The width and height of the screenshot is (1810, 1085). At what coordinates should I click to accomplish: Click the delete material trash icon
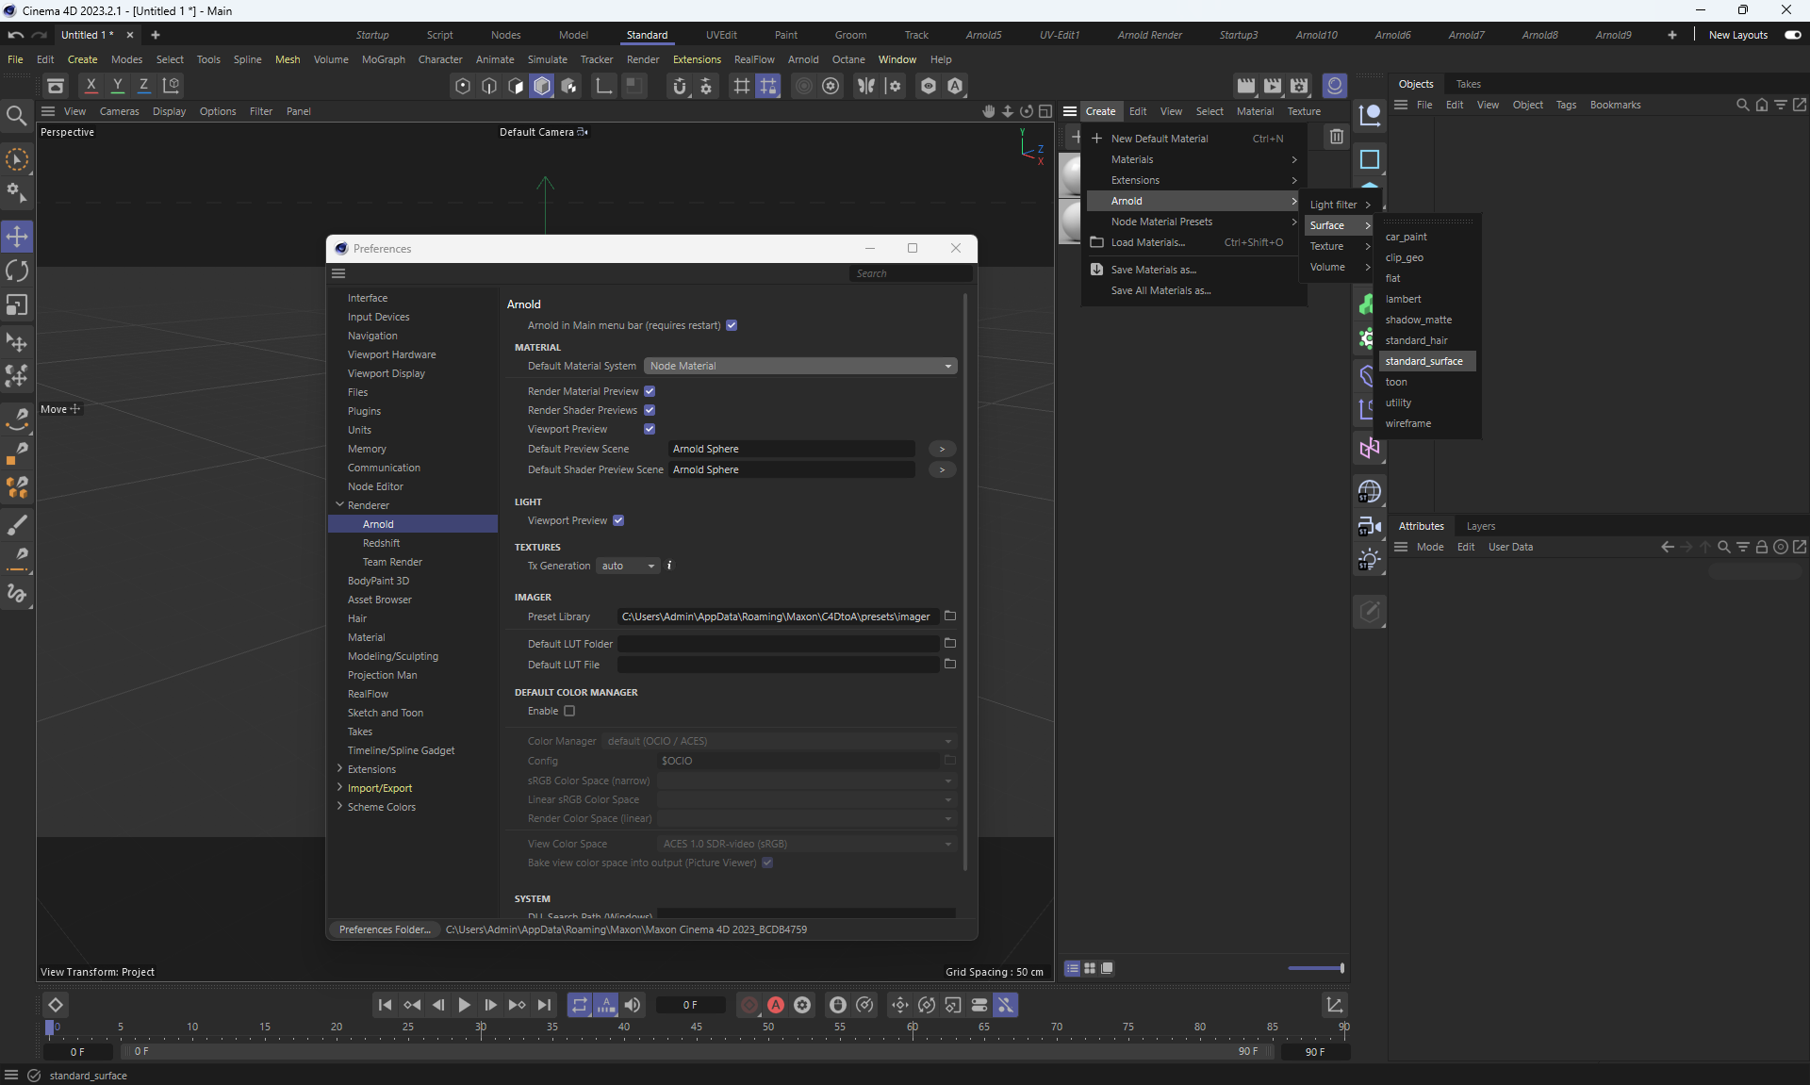tap(1336, 137)
